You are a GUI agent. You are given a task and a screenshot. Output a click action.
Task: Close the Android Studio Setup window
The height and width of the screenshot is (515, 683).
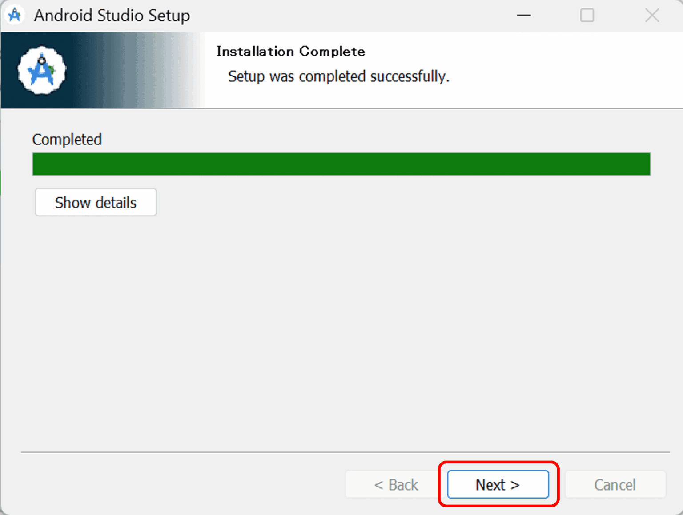point(652,15)
